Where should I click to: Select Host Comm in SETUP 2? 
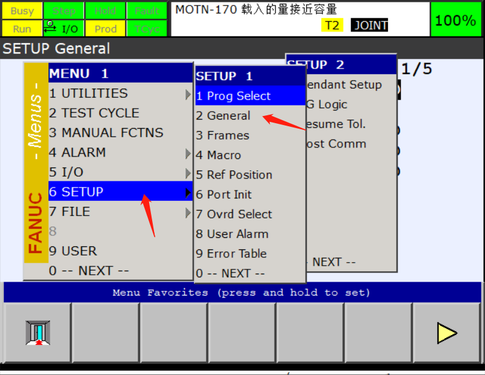tap(351, 144)
